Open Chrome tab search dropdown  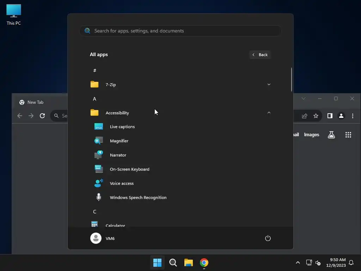pos(304,98)
